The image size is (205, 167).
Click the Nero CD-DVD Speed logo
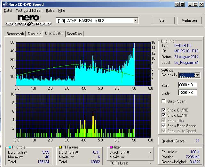tap(28, 21)
